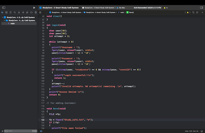Image resolution: width=205 pixels, height=133 pixels.
Task: Click the while (attempt > 0) line
Action: click(61, 42)
